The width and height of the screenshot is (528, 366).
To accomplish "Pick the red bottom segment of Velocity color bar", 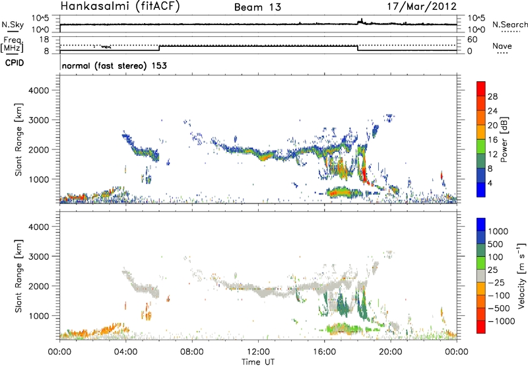I will pyautogui.click(x=481, y=327).
